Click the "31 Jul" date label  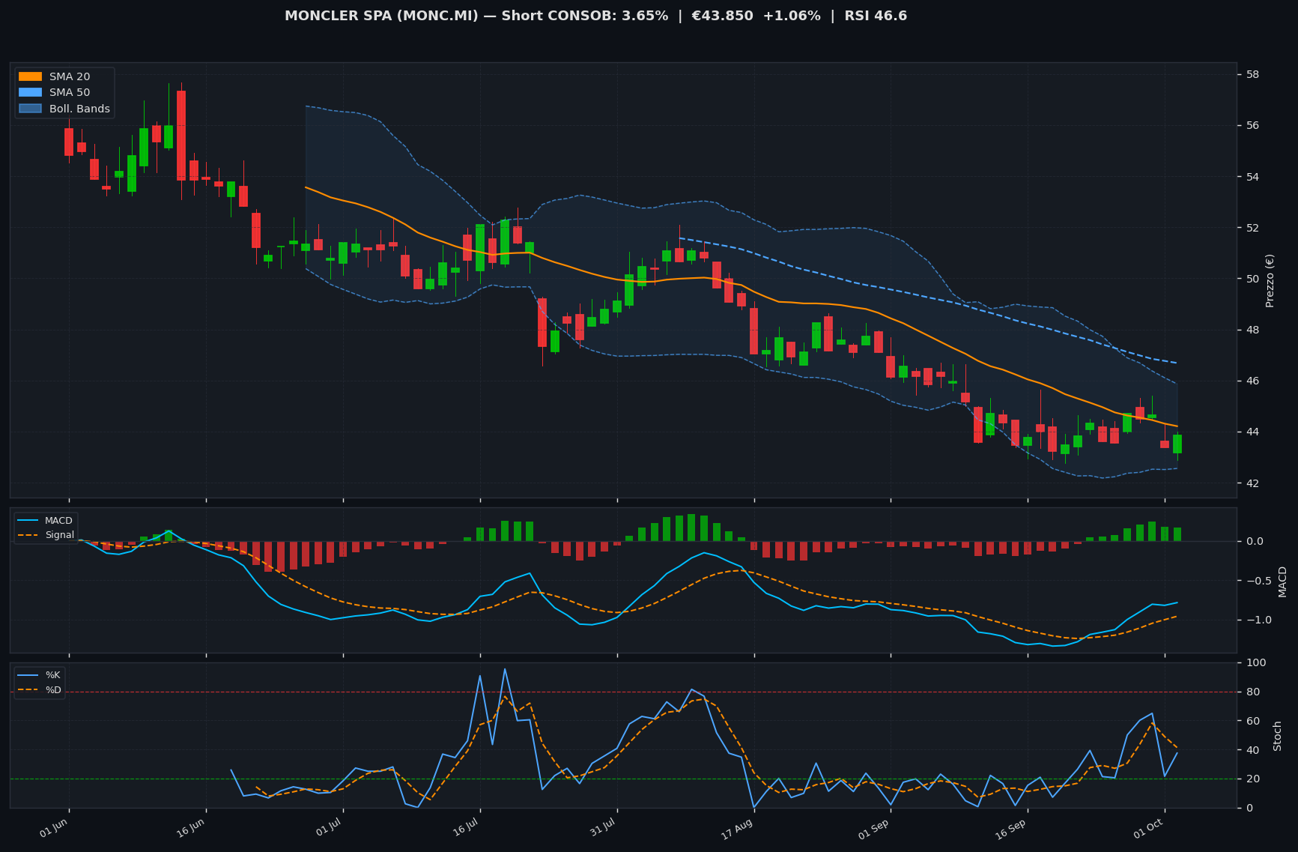click(602, 829)
